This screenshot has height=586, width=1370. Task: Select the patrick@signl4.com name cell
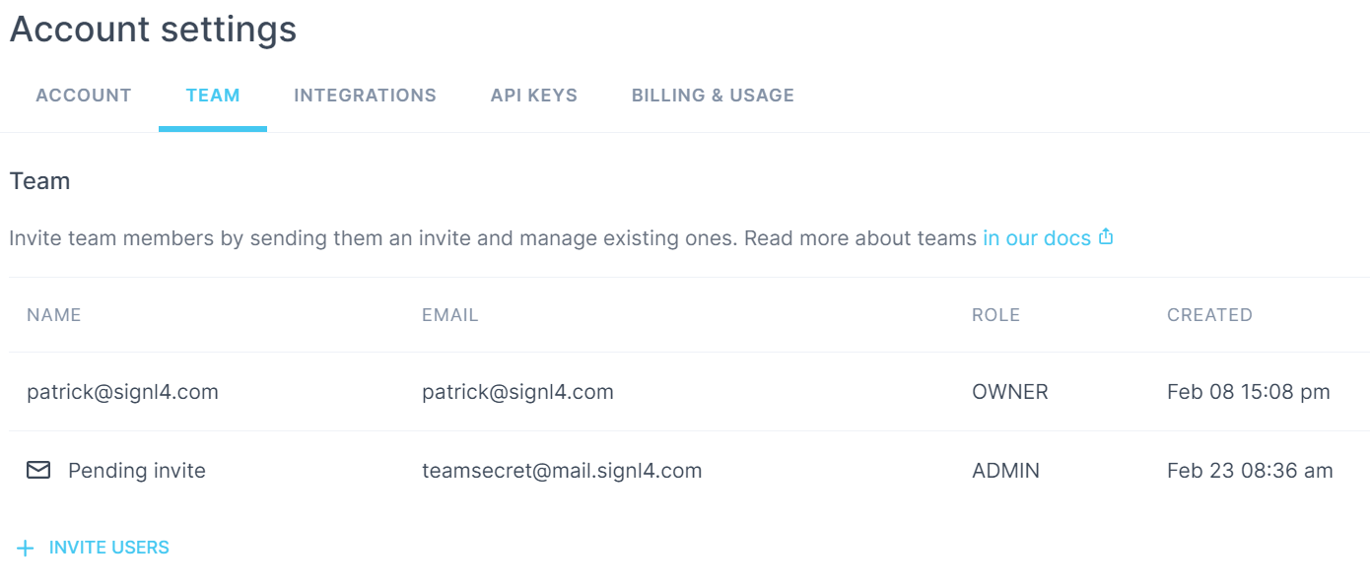122,392
